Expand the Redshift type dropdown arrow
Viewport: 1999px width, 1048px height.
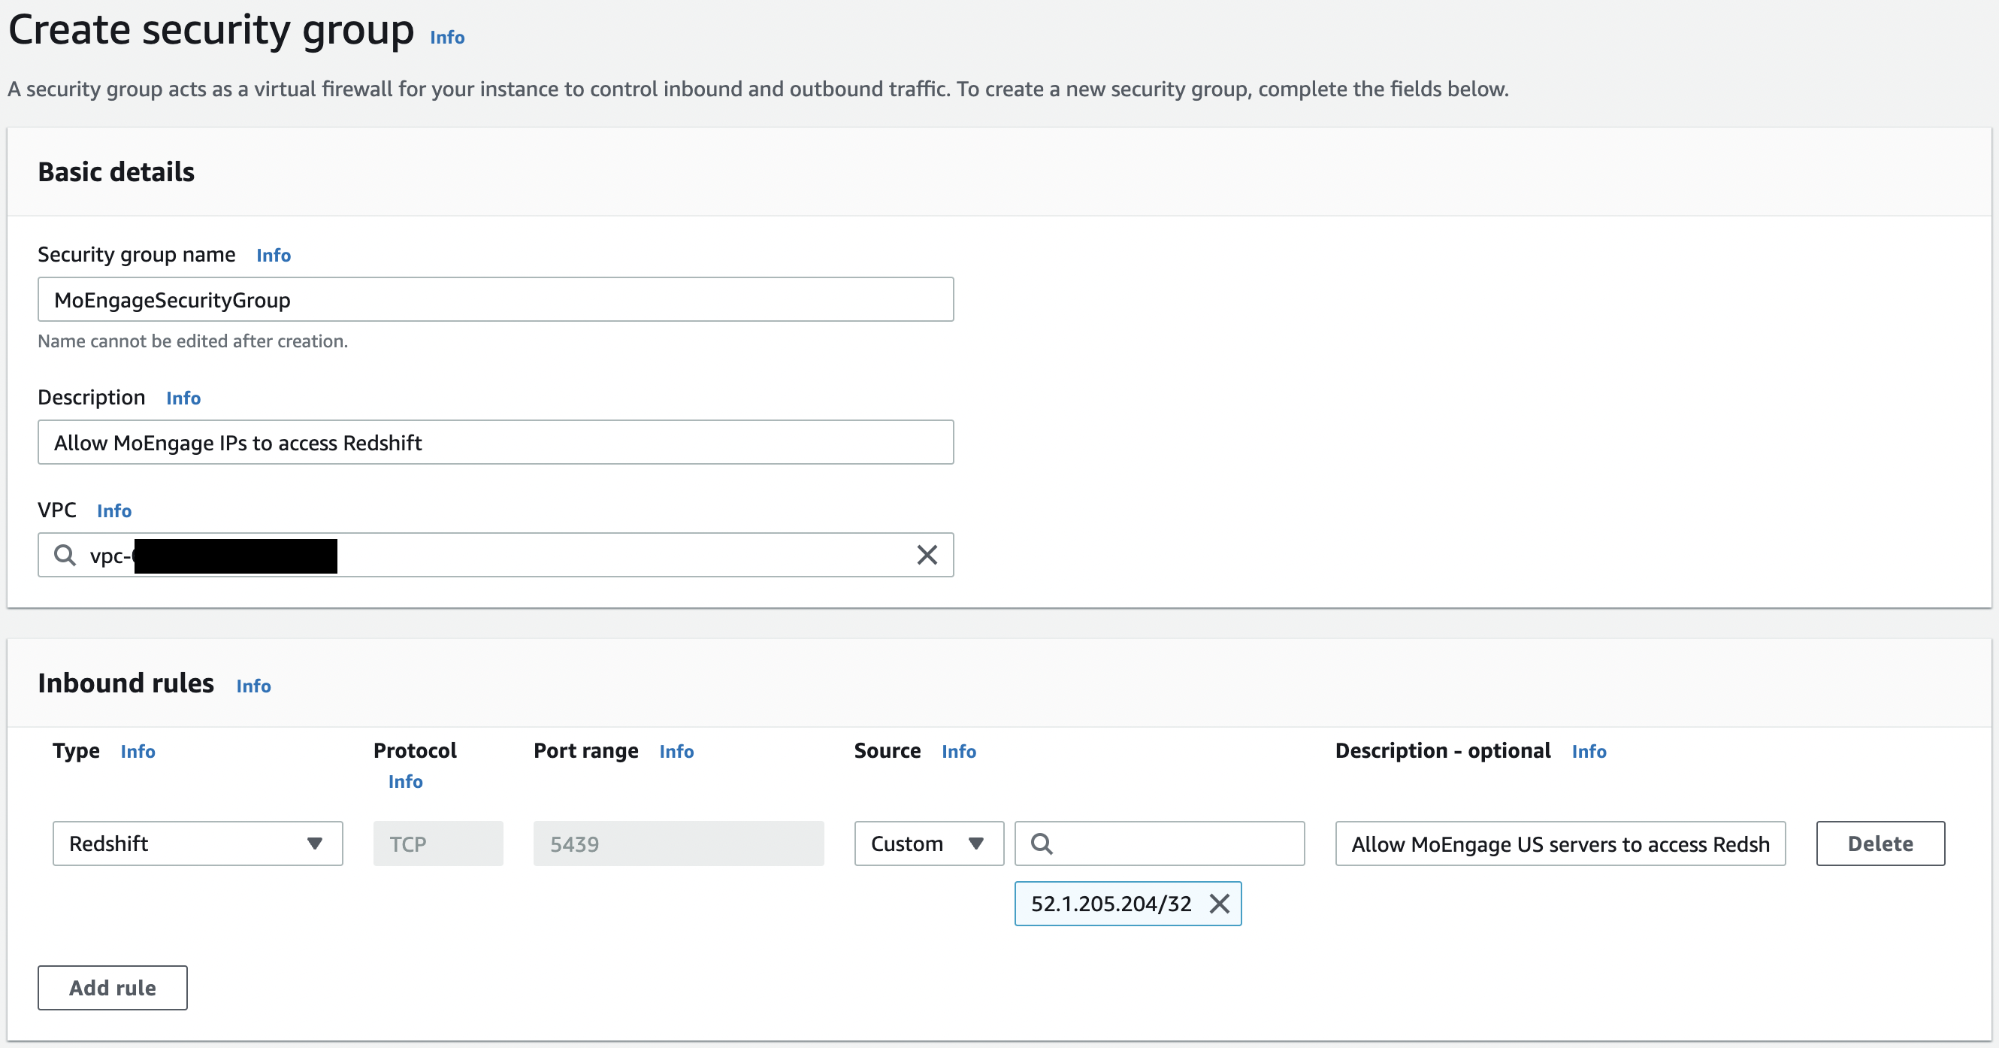pyautogui.click(x=314, y=844)
